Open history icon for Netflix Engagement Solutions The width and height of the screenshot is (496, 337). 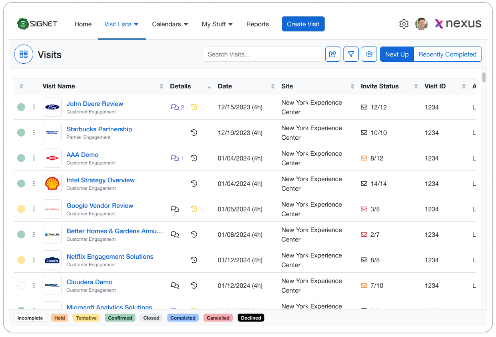tap(194, 260)
